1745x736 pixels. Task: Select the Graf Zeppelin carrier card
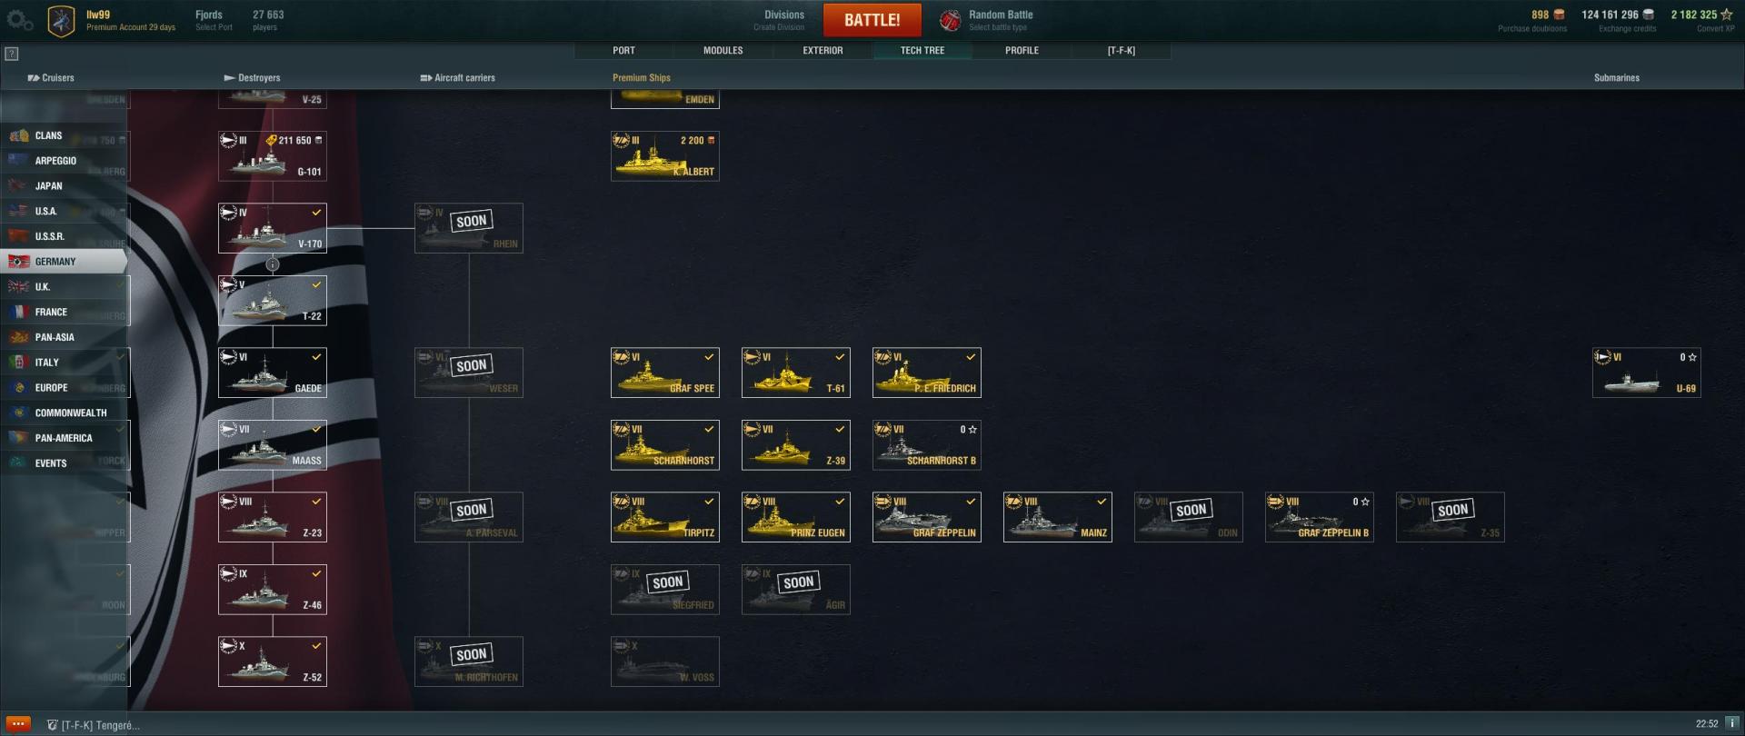pos(927,517)
